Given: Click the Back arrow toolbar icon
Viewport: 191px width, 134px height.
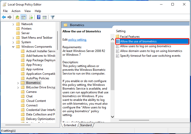Looking at the screenshot, I should (4, 17).
